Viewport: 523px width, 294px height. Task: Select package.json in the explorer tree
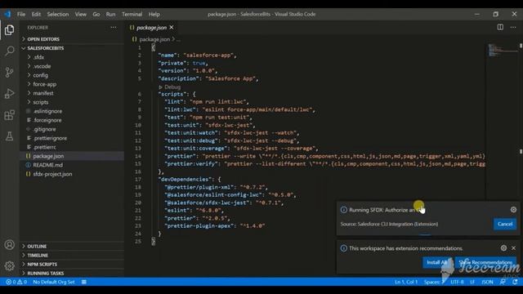(x=48, y=156)
